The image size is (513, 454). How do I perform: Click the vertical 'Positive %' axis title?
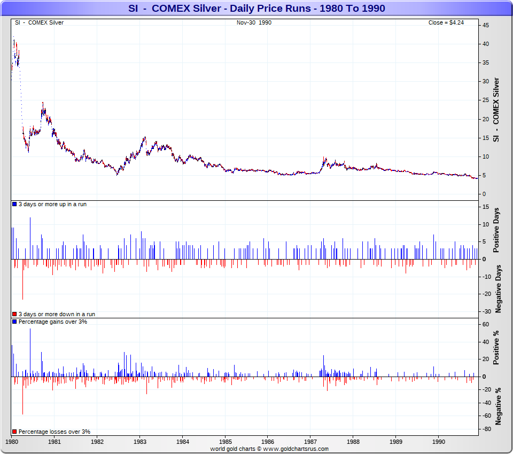(x=496, y=348)
